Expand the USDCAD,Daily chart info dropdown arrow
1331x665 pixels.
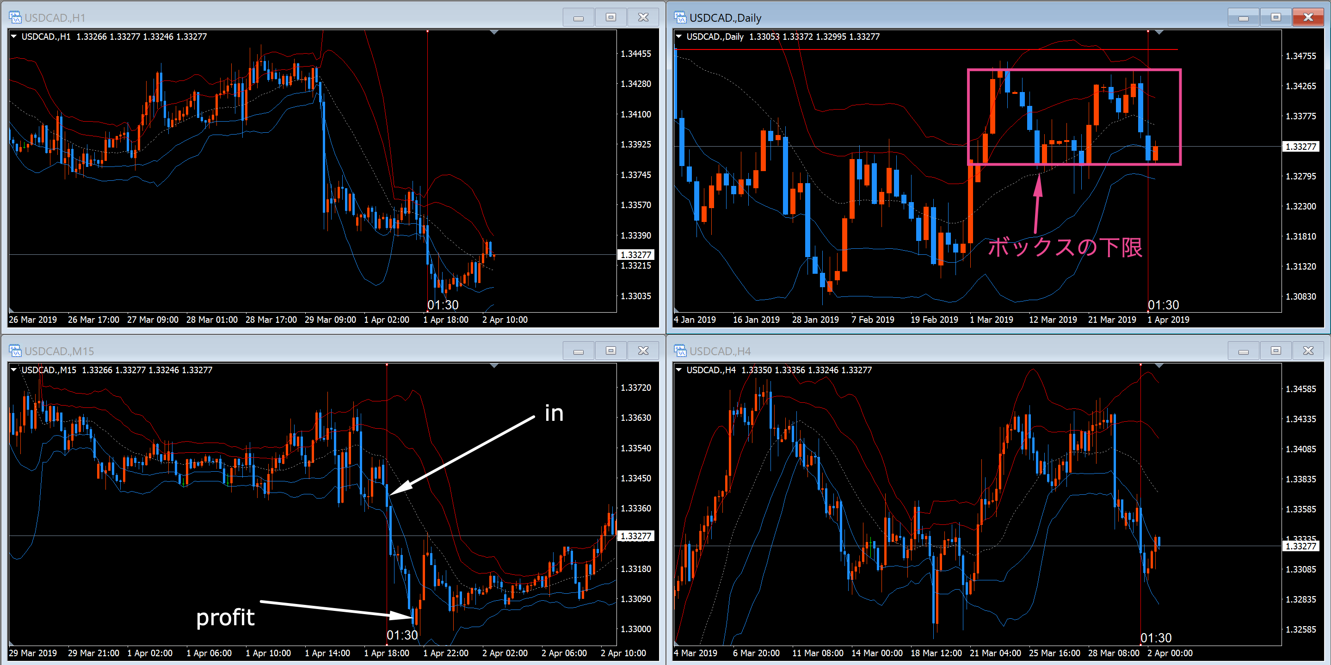coord(679,37)
